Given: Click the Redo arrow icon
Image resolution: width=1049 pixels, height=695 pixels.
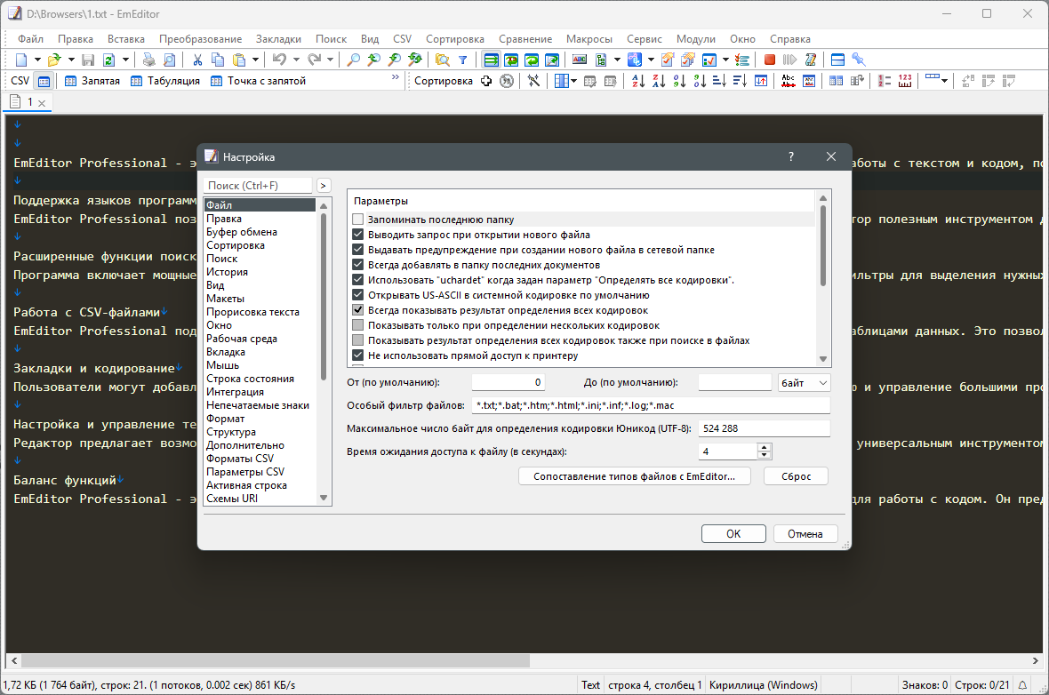Looking at the screenshot, I should (314, 60).
